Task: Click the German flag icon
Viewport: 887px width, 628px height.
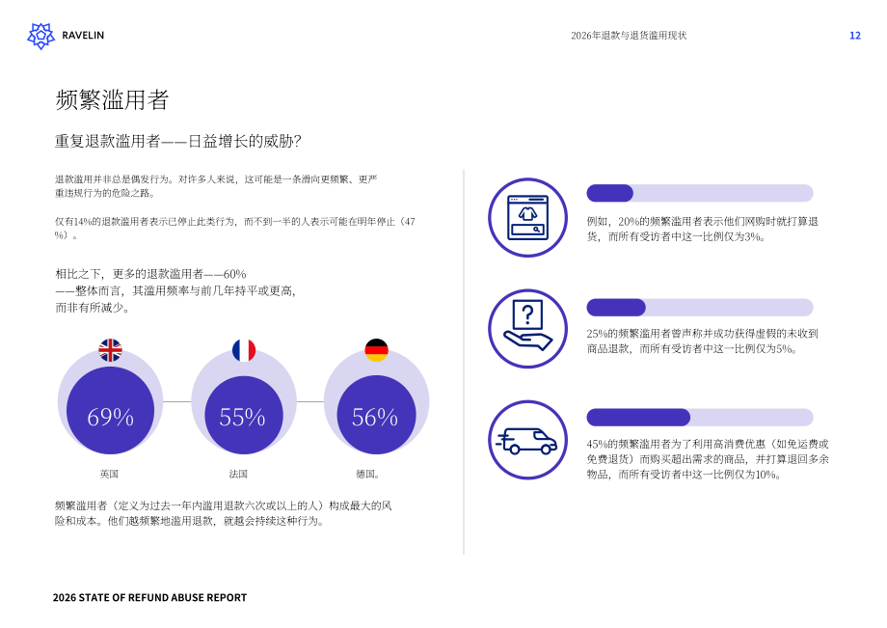Action: click(376, 350)
